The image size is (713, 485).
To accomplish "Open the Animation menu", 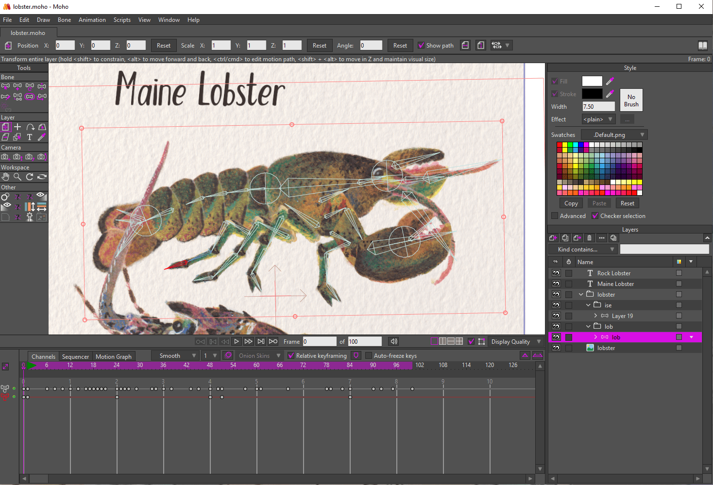I will point(92,20).
